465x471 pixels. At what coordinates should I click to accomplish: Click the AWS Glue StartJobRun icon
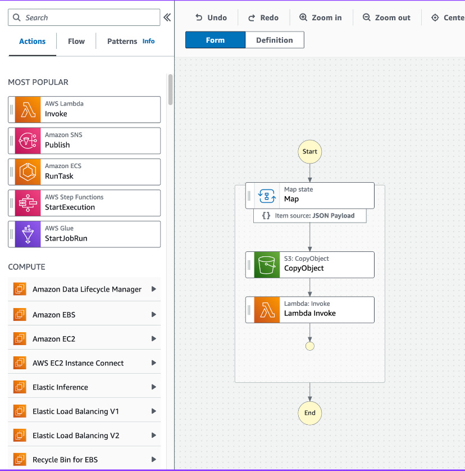28,234
